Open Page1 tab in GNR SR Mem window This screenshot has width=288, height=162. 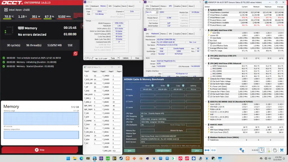coord(95,71)
